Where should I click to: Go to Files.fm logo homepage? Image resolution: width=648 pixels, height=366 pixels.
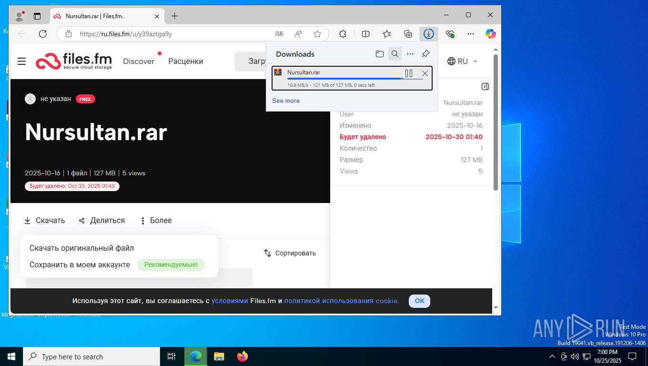click(x=74, y=61)
